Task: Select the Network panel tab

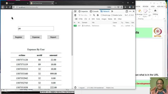Action: [x=105, y=11]
